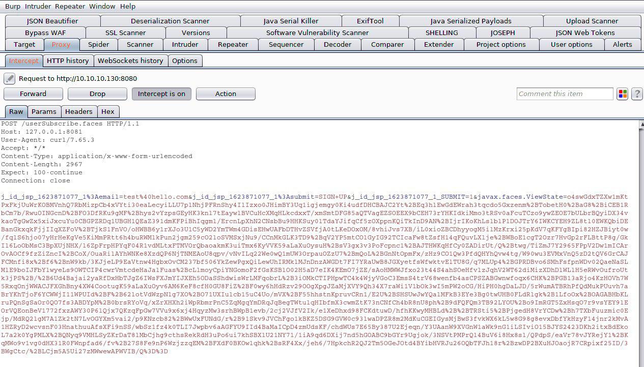This screenshot has height=367, width=644.
Task: Switch to the Deserialization Scanner tab
Action: [170, 21]
